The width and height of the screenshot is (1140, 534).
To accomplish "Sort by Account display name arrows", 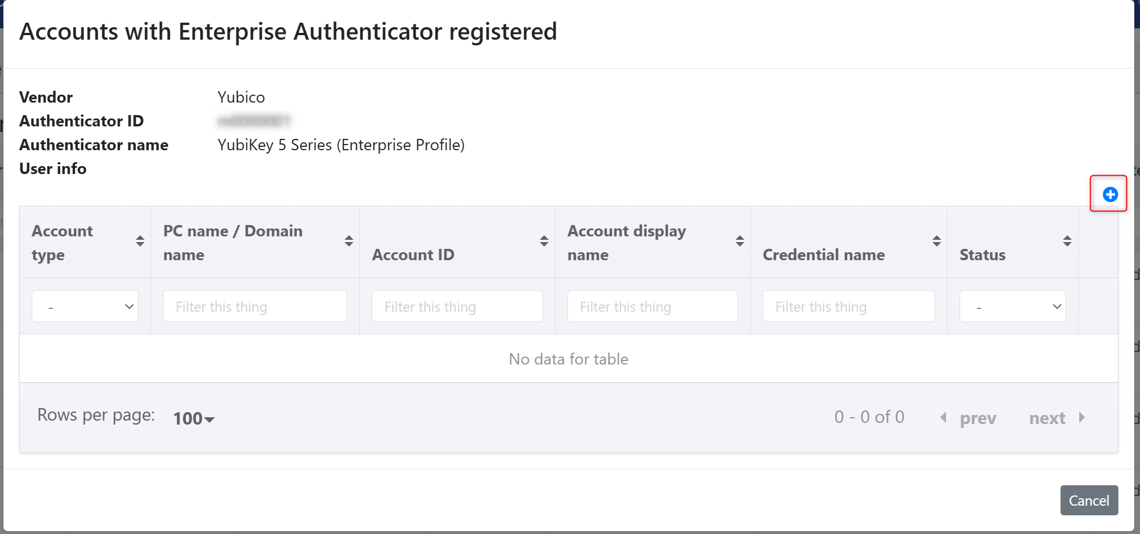I will [739, 241].
